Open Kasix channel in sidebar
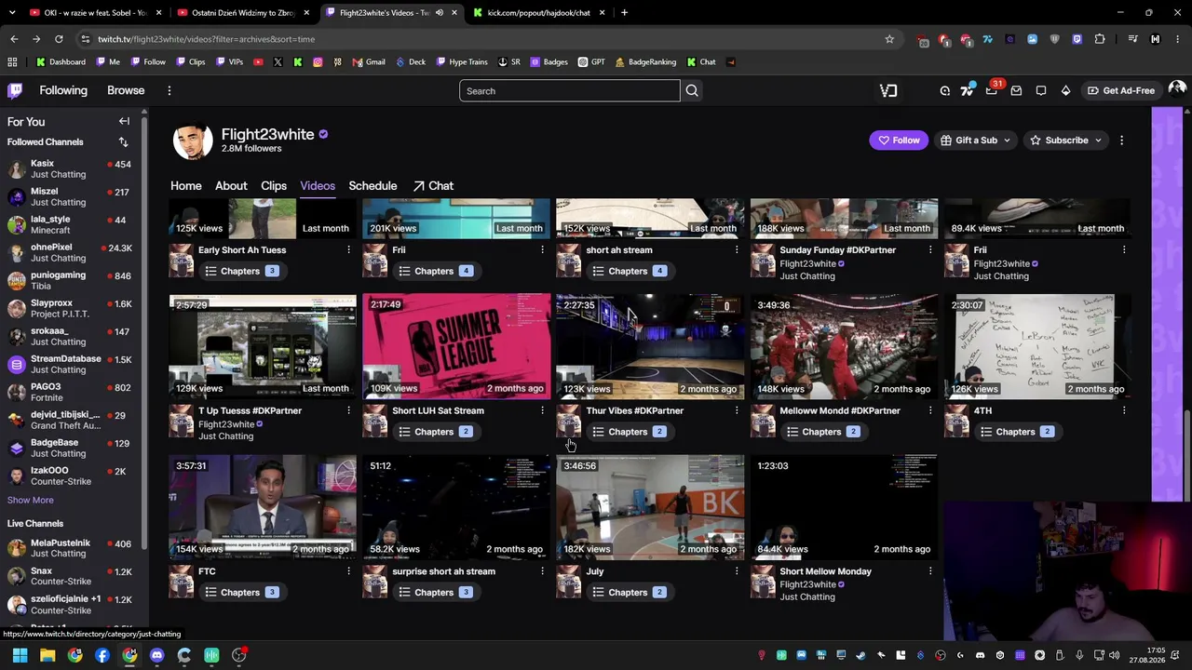 click(x=73, y=168)
